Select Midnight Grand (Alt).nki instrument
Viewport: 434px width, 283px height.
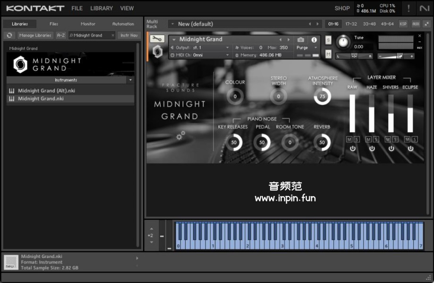pyautogui.click(x=46, y=91)
